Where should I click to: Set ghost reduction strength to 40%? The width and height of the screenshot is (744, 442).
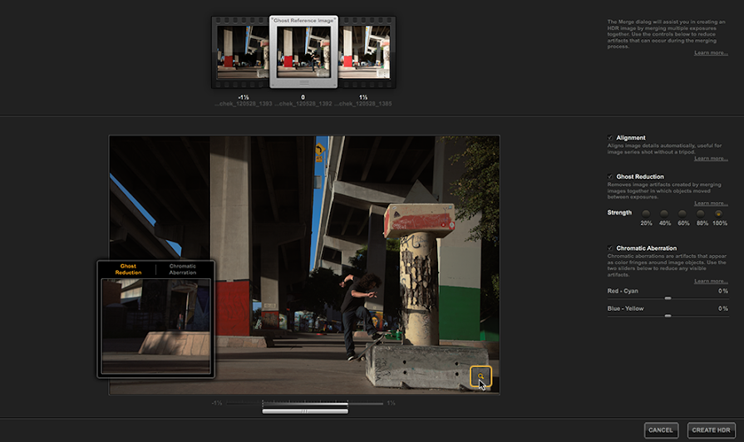point(664,214)
